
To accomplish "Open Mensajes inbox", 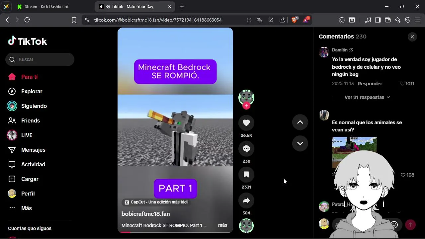I will tap(27, 150).
